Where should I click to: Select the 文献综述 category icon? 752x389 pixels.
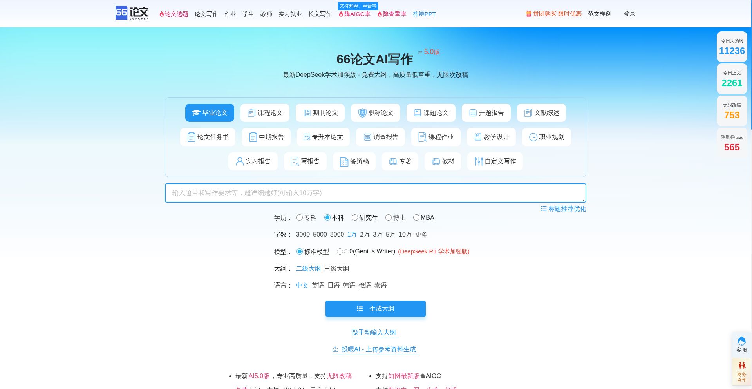pyautogui.click(x=528, y=113)
